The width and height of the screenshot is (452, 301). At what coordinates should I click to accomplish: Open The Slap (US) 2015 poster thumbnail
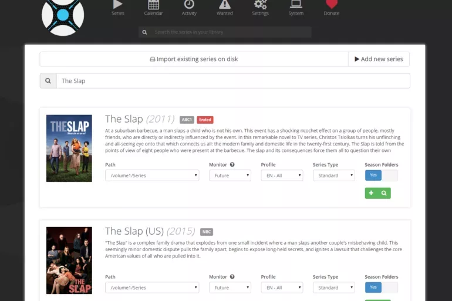69,261
